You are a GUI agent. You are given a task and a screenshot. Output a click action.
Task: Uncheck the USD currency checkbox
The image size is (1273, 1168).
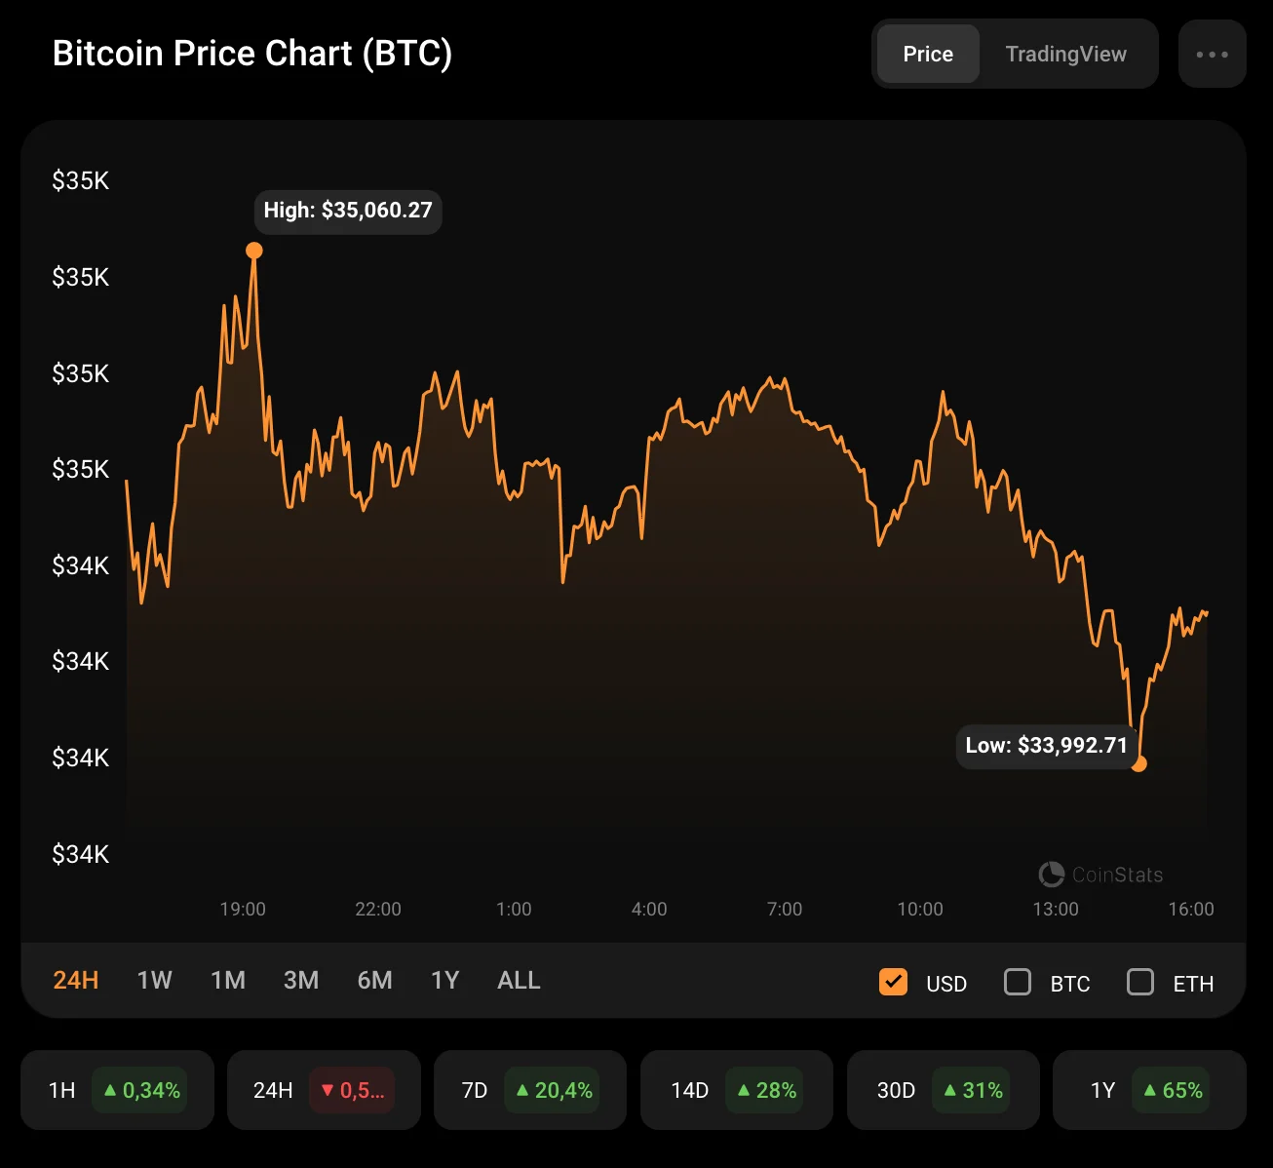coord(893,982)
